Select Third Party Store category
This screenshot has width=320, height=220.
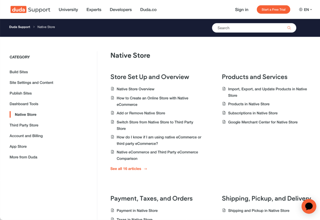(24, 125)
